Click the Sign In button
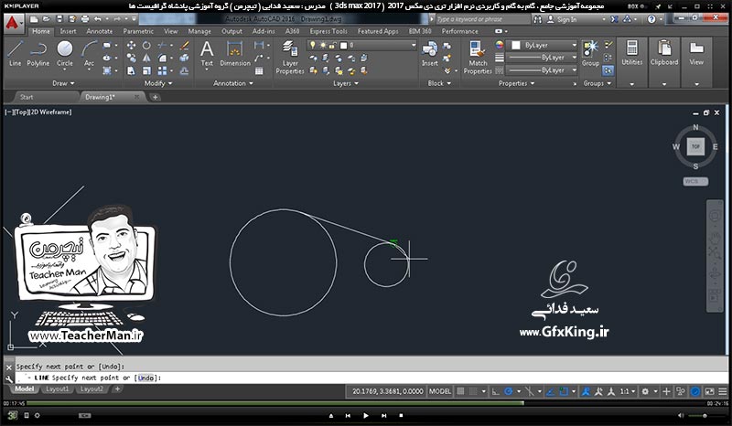 coord(562,19)
